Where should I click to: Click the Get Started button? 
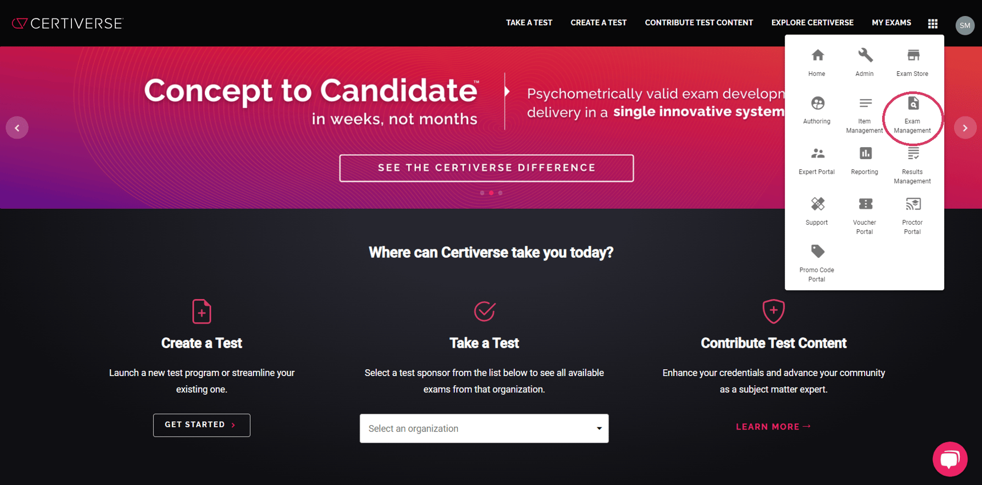(x=202, y=425)
